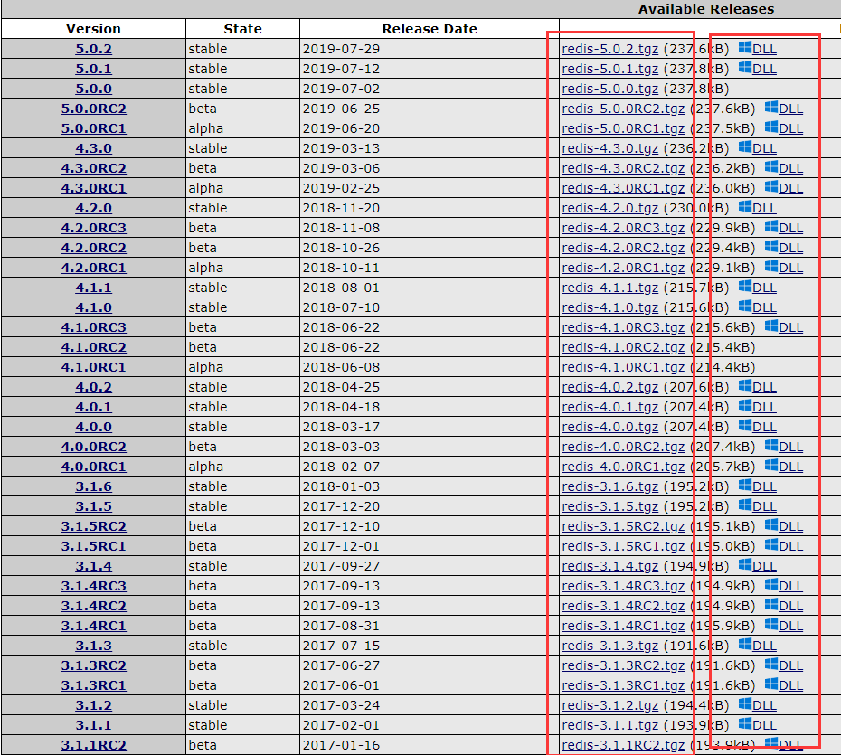Click the State column header
841x755 pixels.
click(242, 28)
